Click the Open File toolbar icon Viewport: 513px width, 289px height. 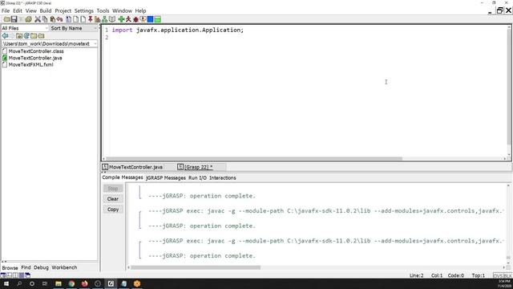pyautogui.click(x=6, y=19)
